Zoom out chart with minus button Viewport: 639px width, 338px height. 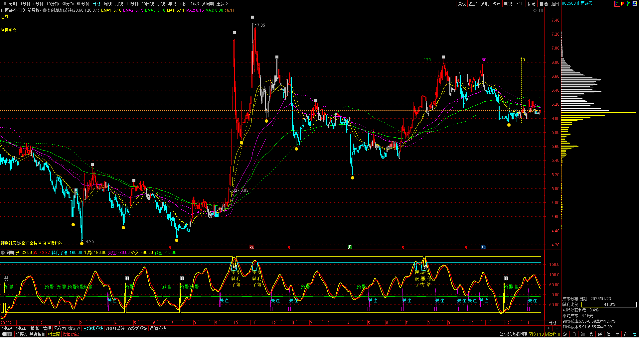557,328
